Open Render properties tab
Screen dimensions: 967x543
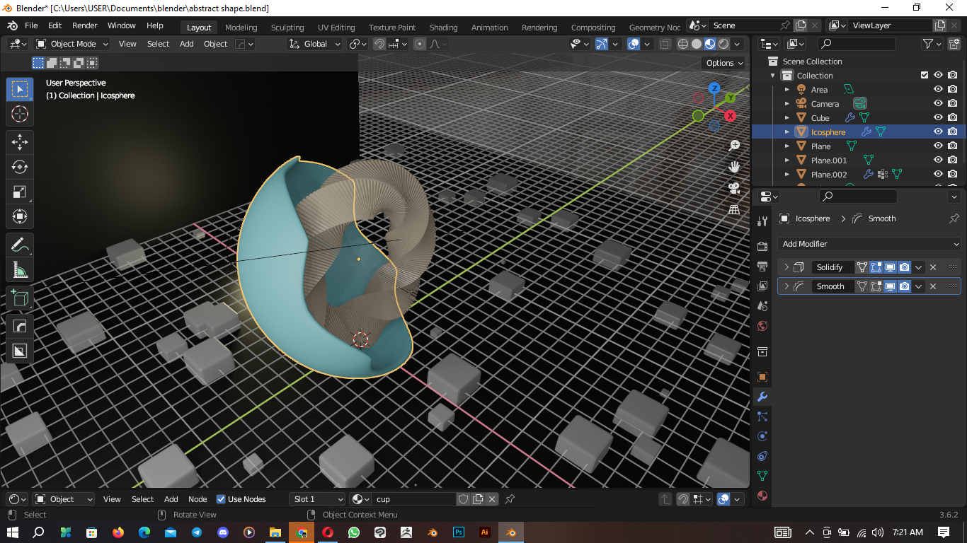coord(762,247)
